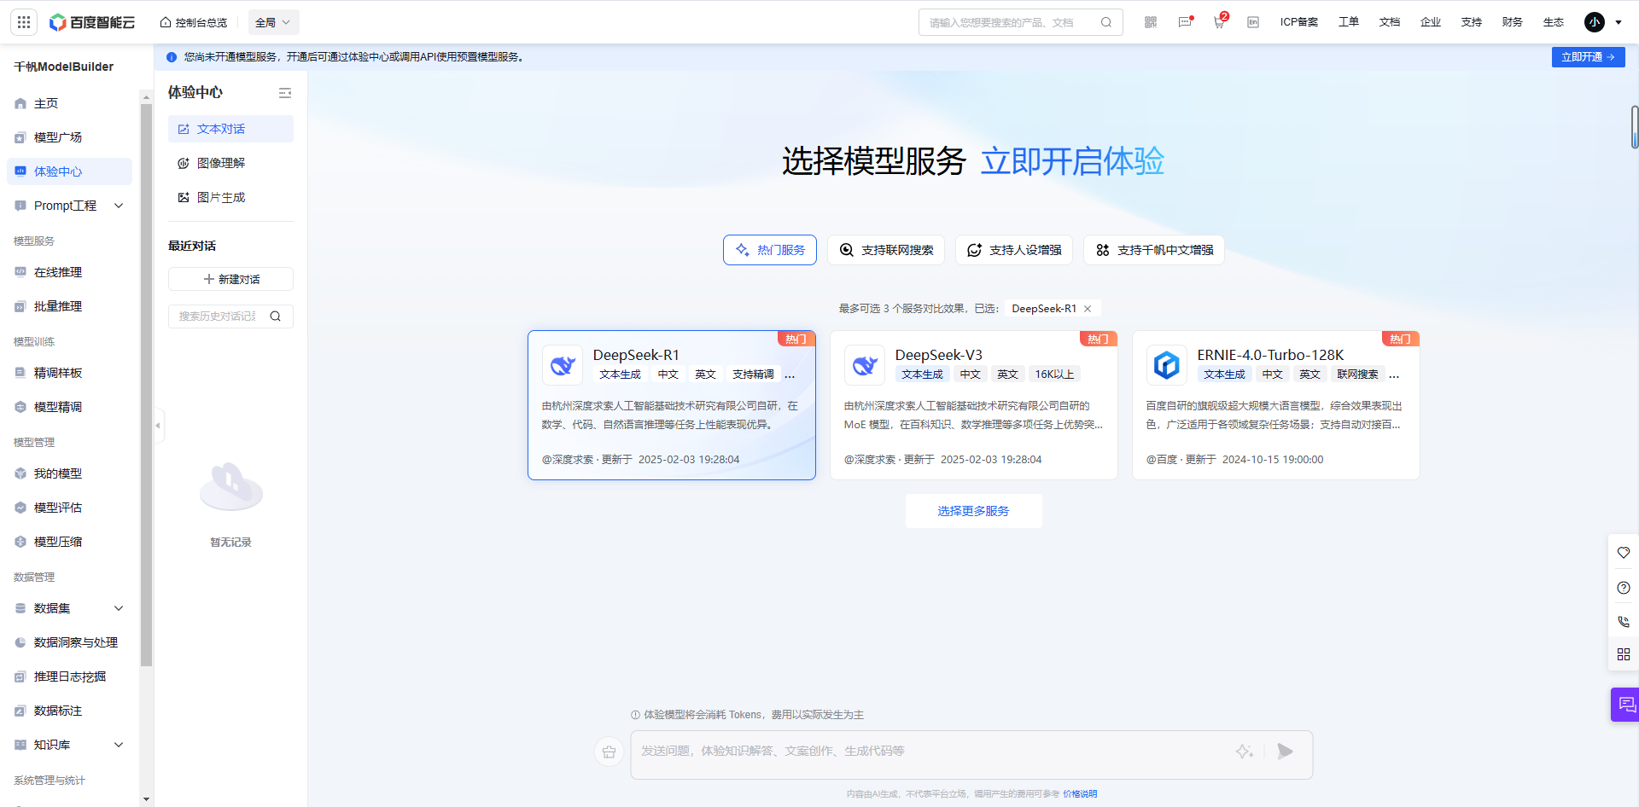Screen dimensions: 1639x807
Task: Expand the 知识库 submenu
Action: point(119,745)
